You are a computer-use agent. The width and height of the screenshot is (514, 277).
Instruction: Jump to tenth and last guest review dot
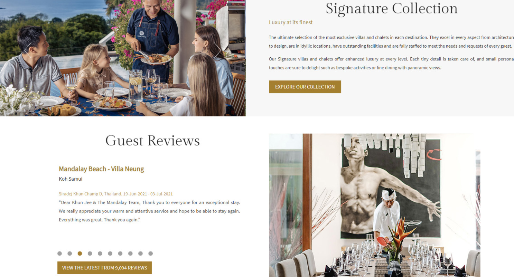(150, 254)
